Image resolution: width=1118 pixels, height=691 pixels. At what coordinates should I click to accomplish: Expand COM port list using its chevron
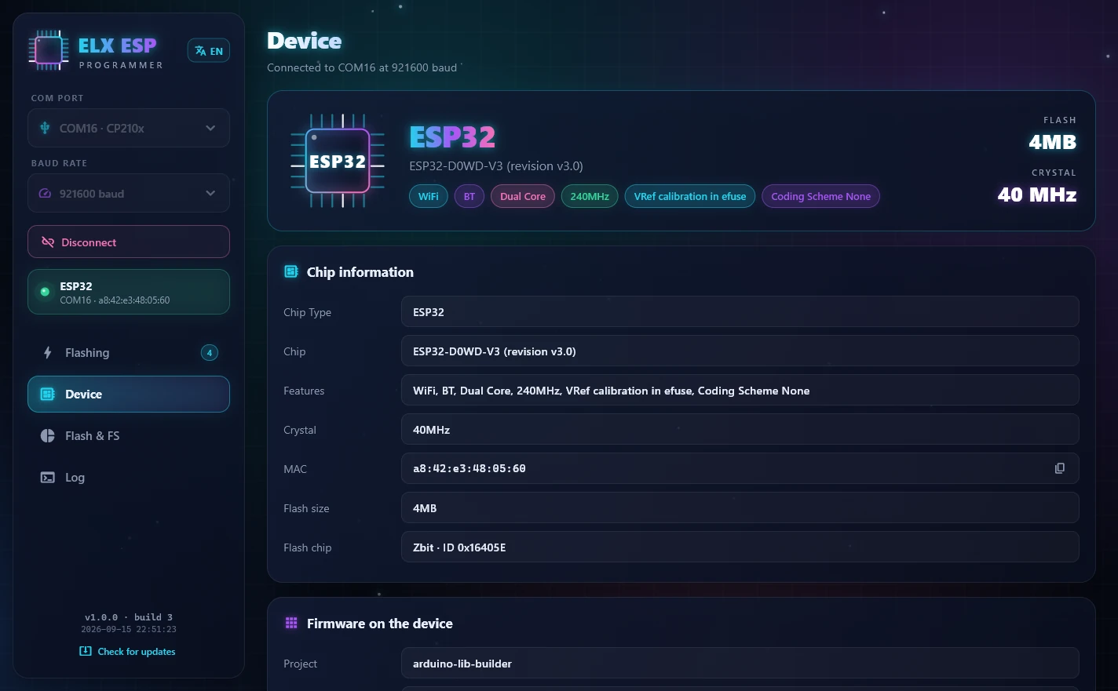pyautogui.click(x=210, y=128)
